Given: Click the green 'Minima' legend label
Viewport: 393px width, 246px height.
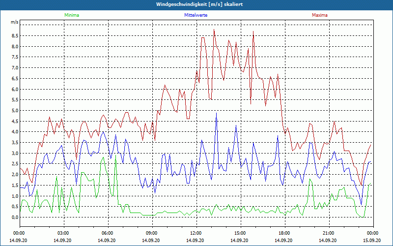Looking at the screenshot, I should [x=72, y=15].
